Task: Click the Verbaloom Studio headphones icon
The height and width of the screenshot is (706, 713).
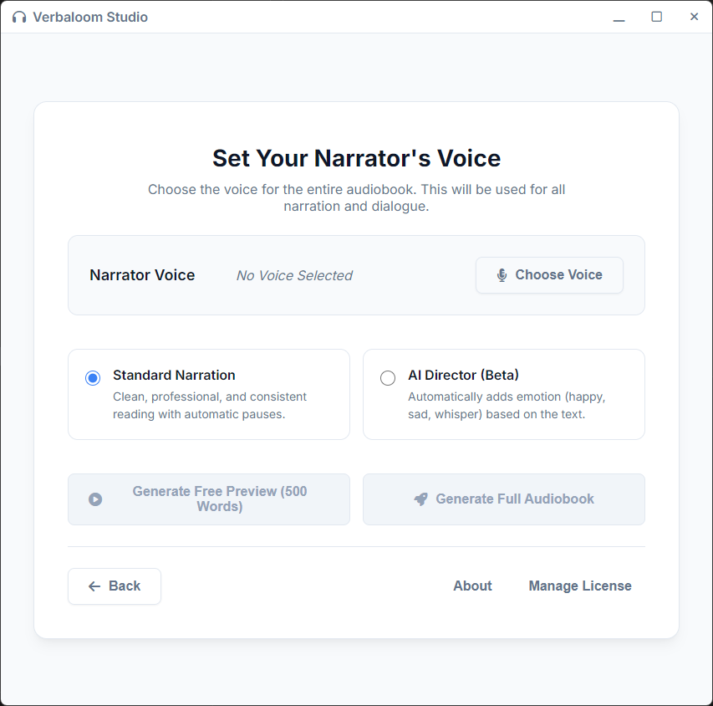Action: click(x=19, y=18)
